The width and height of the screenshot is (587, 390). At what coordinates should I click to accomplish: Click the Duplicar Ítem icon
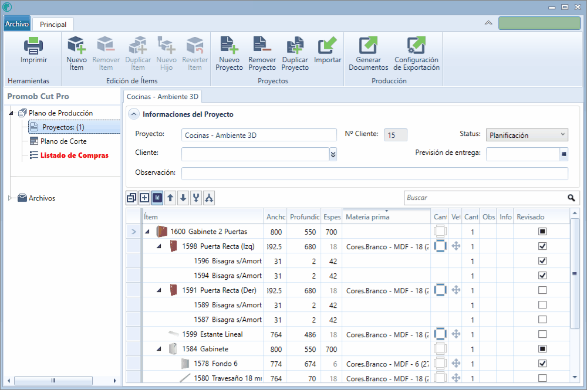(x=138, y=45)
